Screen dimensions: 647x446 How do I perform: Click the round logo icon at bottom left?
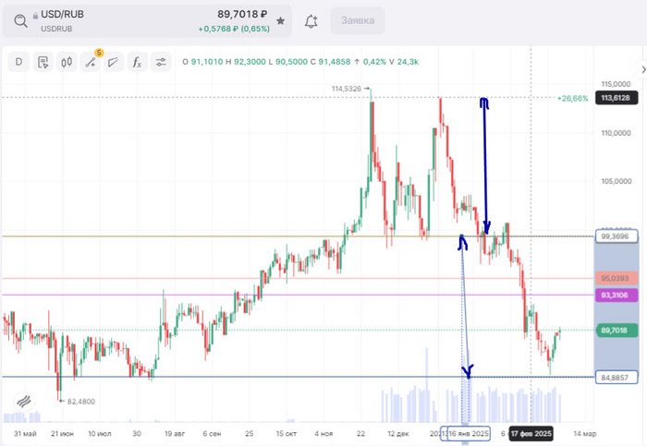[x=23, y=401]
